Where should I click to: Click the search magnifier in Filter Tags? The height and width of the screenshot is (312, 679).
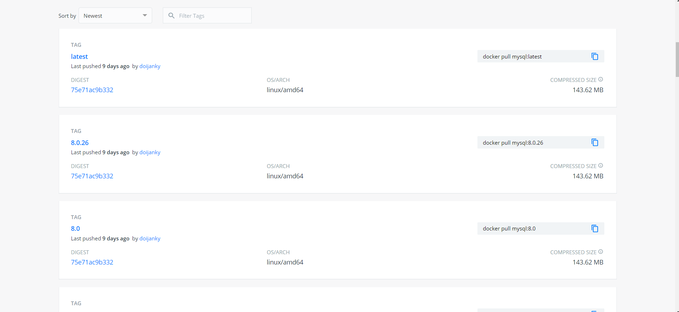coord(171,16)
